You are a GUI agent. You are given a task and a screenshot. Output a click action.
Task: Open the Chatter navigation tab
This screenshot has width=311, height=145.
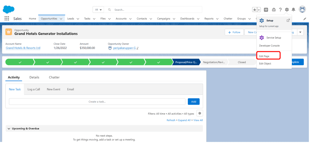pos(228,18)
